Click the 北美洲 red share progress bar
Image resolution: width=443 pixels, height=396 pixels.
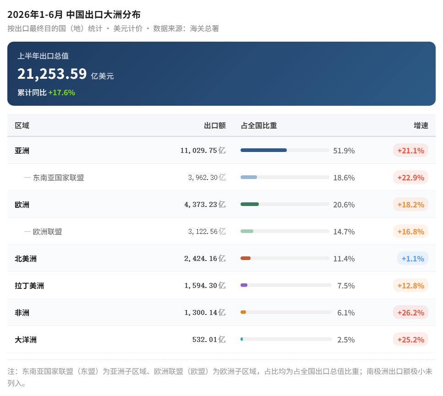point(285,258)
